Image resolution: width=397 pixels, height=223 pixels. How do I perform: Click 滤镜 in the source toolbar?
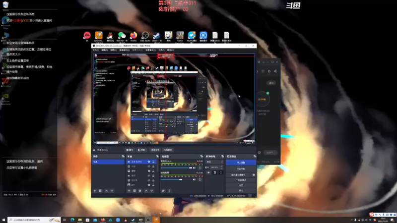point(141,150)
